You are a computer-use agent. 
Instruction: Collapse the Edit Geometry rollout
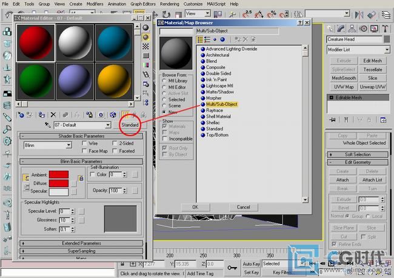tap(358, 162)
